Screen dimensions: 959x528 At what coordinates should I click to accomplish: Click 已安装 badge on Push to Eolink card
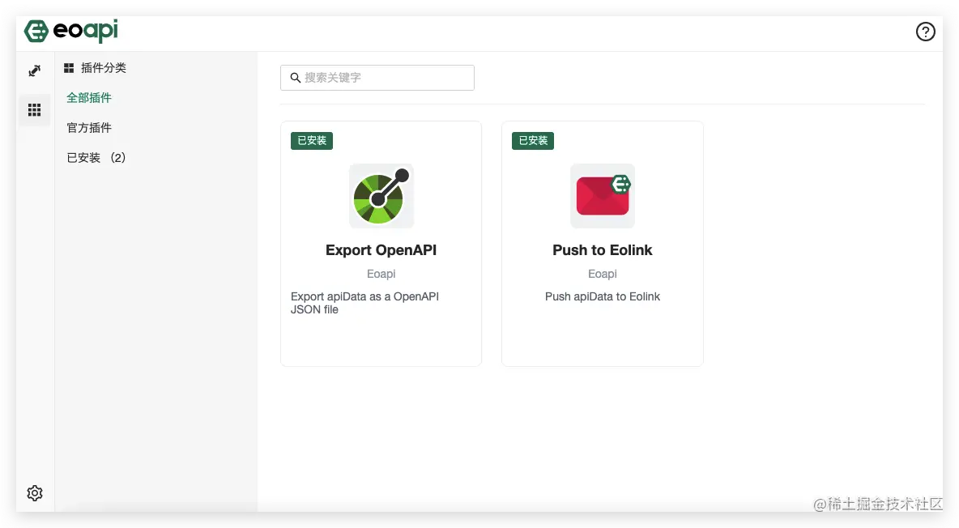pyautogui.click(x=533, y=141)
